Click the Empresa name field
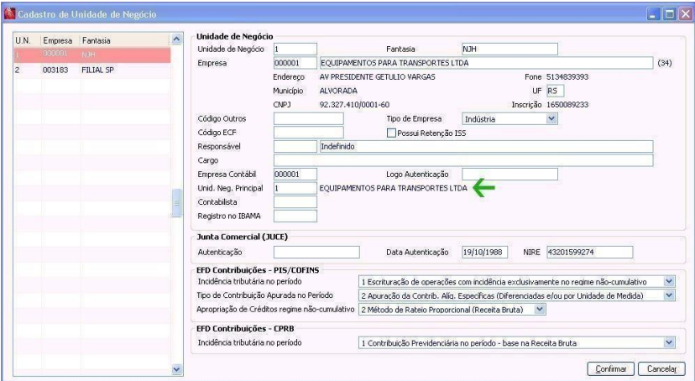The width and height of the screenshot is (695, 381). [x=486, y=63]
